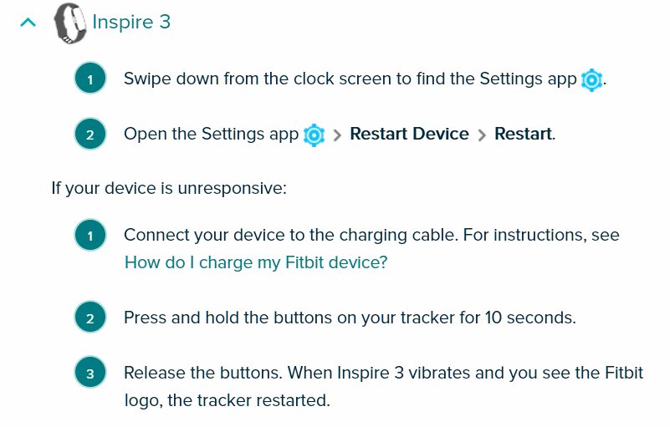Click the Settings gear icon before Restart Device
This screenshot has height=427, width=670.
coord(314,135)
